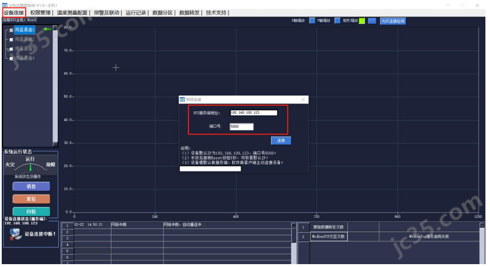Image resolution: width=490 pixels, height=267 pixels.
Task: Open the 数据分区 menu
Action: tap(163, 13)
